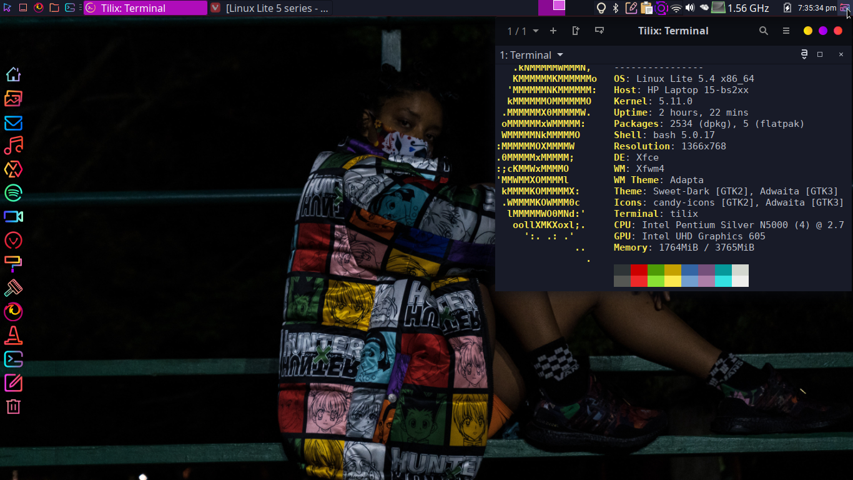Open the music notes dock icon
The width and height of the screenshot is (853, 480).
coord(14,146)
